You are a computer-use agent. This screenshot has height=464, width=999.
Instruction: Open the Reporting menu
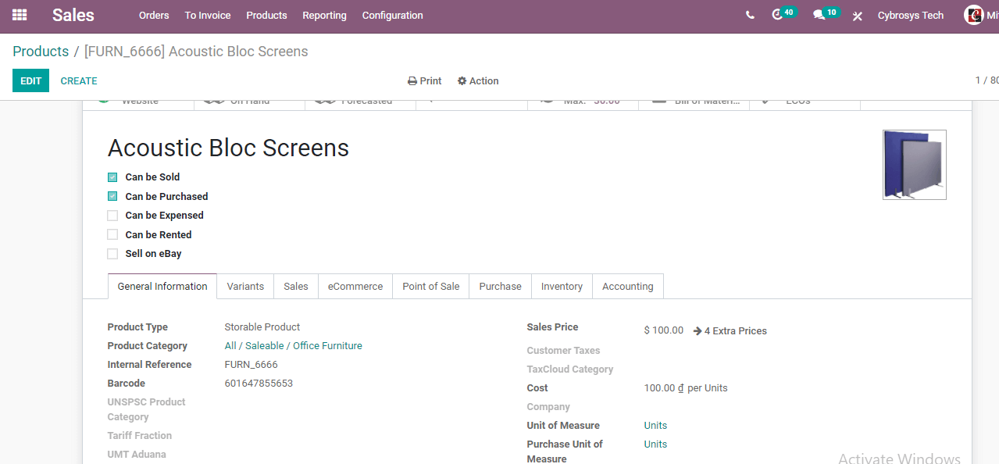click(x=324, y=16)
